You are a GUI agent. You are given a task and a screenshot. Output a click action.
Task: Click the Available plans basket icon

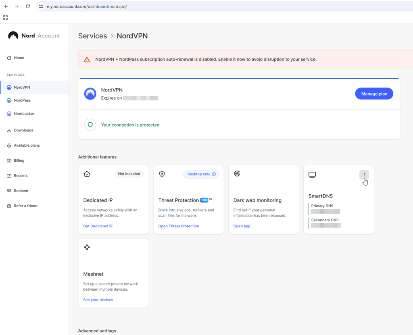pos(9,146)
